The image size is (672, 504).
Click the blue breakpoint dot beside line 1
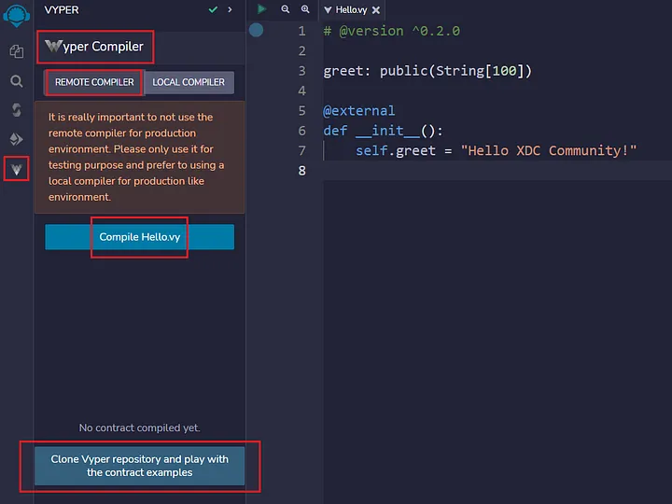pyautogui.click(x=256, y=30)
